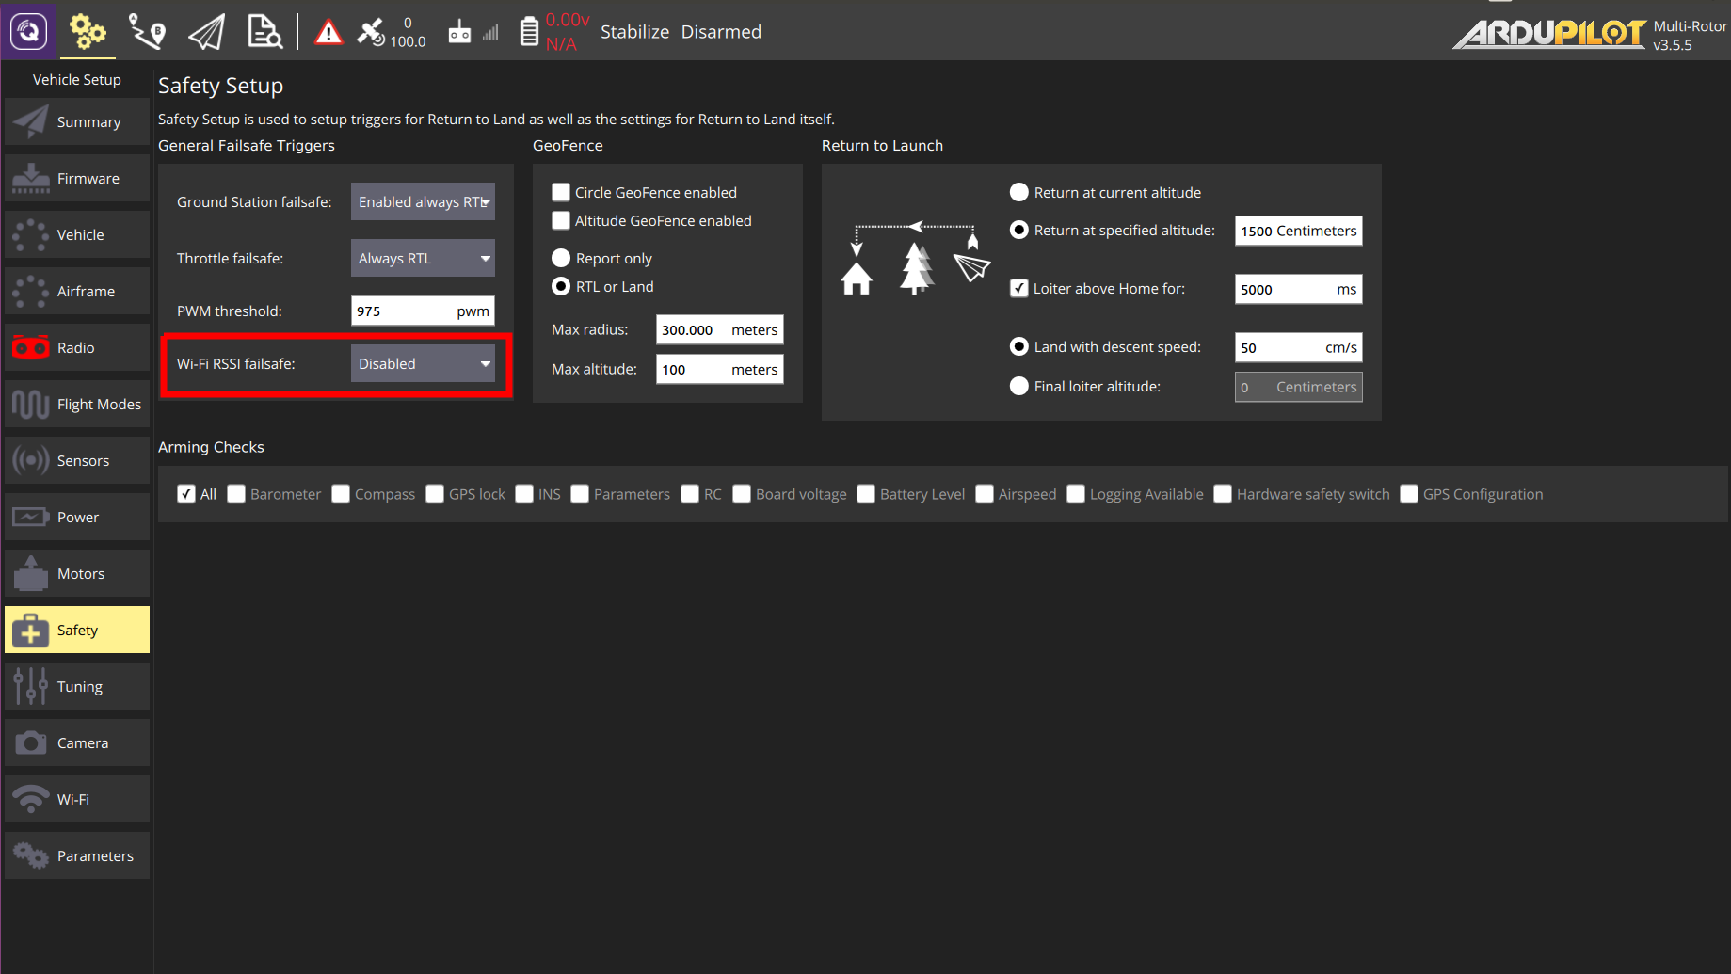Edit the Max altitude field

click(x=719, y=369)
